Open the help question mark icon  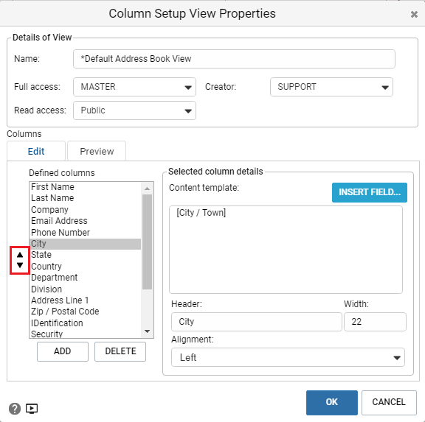tap(15, 409)
